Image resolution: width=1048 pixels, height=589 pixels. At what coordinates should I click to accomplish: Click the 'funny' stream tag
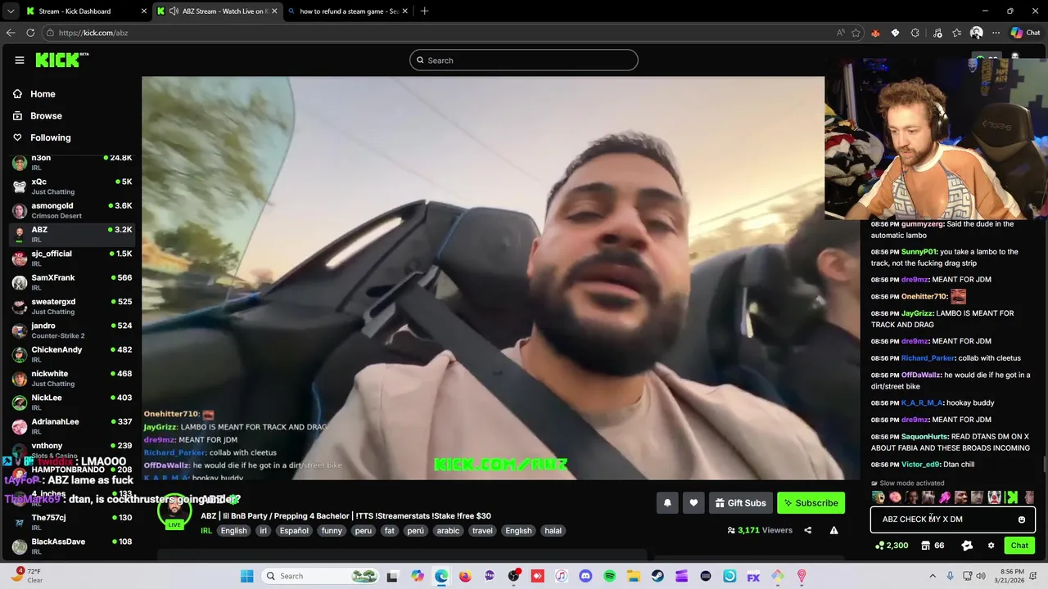coord(332,531)
